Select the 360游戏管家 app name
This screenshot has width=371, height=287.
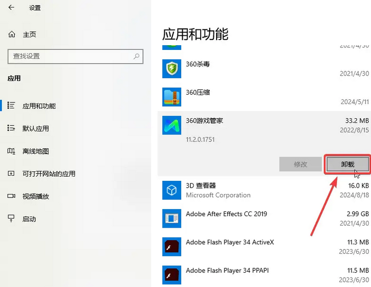tap(204, 121)
